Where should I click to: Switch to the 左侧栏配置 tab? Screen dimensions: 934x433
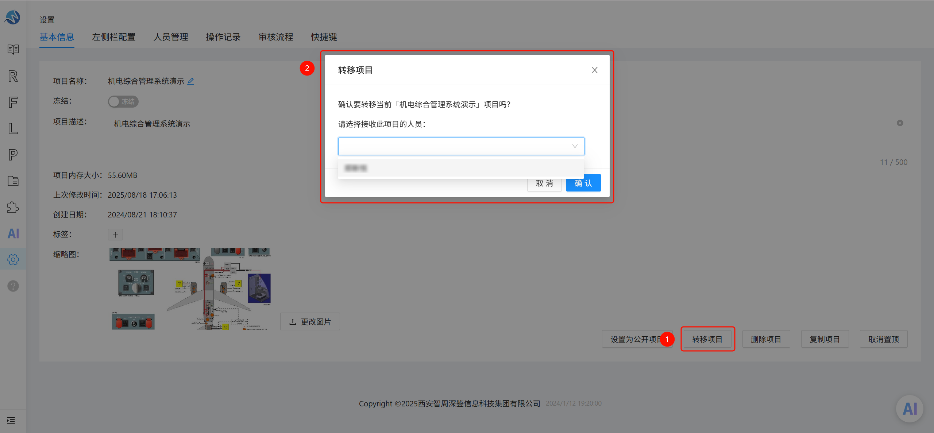coord(114,37)
